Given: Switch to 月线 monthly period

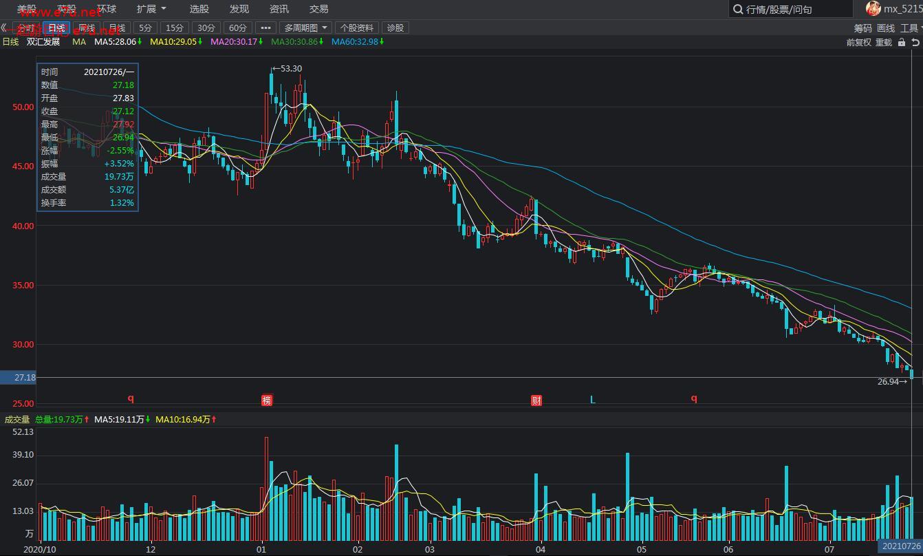Looking at the screenshot, I should pos(117,28).
